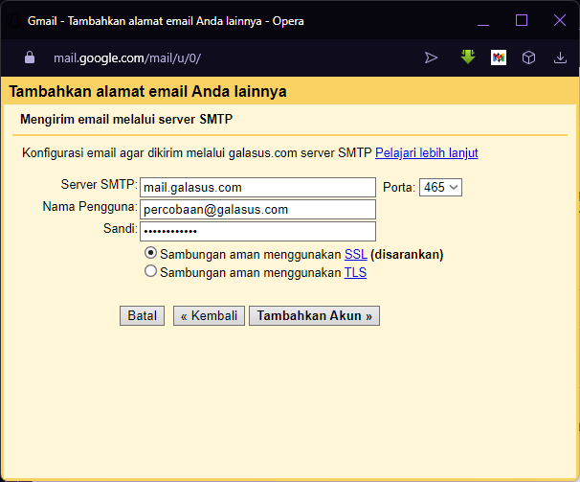The image size is (580, 482).
Task: Click the Opera logo in title bar
Action: tap(14, 21)
